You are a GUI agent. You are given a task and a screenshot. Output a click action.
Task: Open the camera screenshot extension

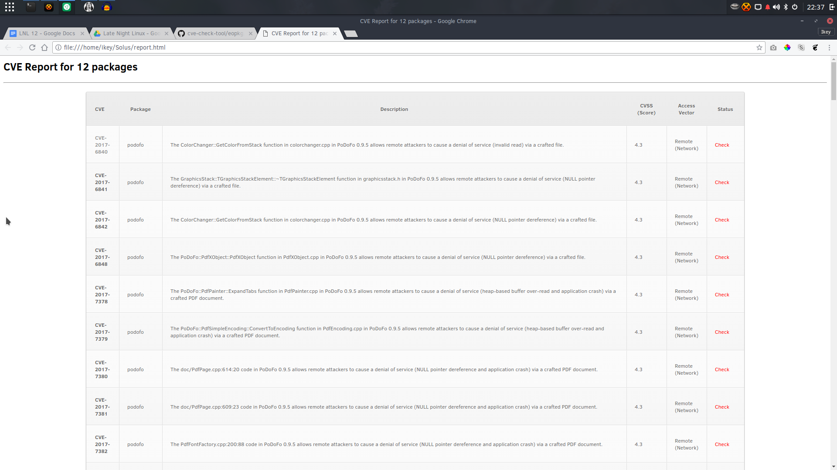(x=773, y=47)
